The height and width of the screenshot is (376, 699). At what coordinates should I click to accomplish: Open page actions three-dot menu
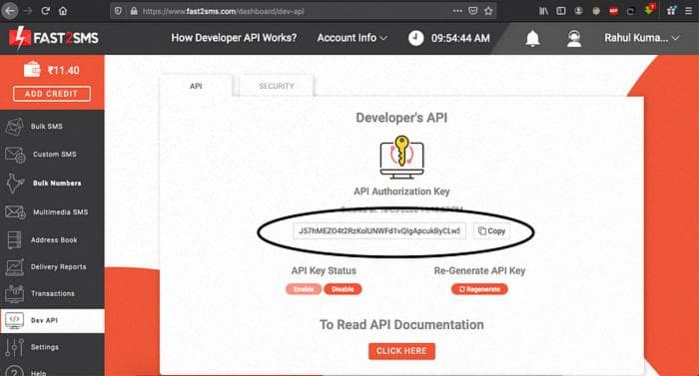(x=457, y=11)
